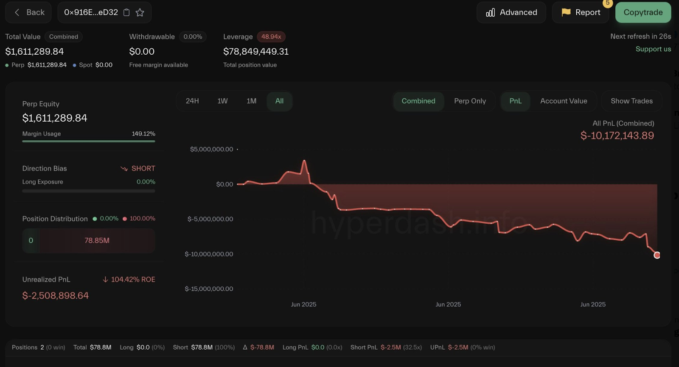Go back using the Back button
Viewport: 679px width, 367px height.
point(28,12)
